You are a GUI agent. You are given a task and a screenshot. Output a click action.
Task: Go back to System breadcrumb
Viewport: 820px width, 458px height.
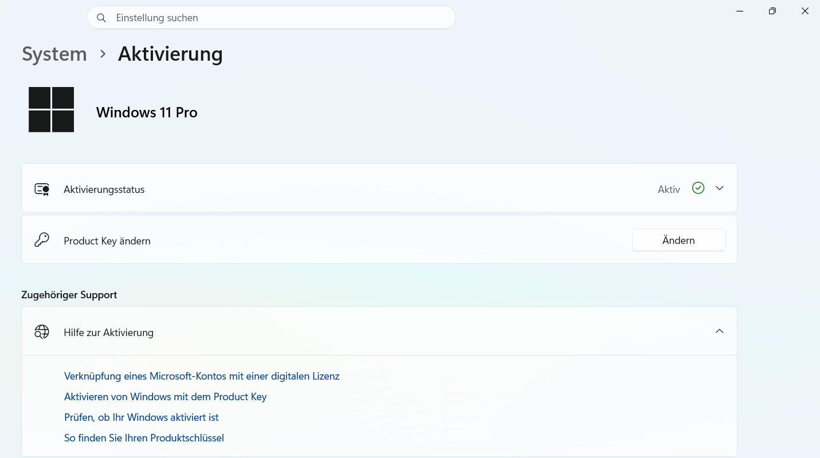(x=54, y=54)
